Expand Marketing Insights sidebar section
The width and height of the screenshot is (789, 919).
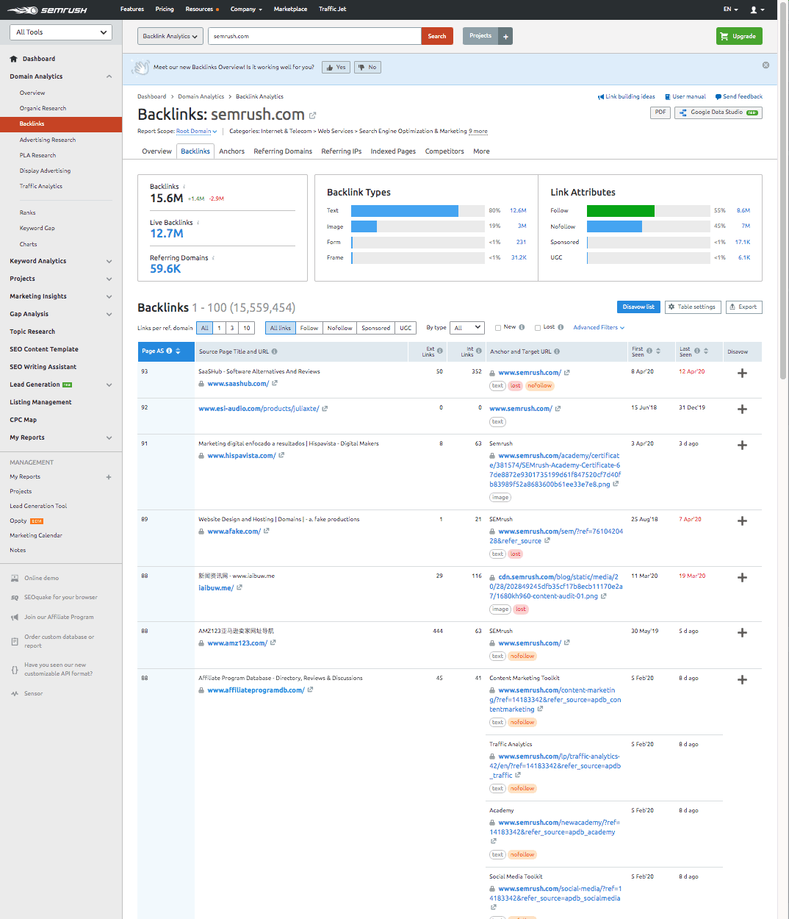(109, 296)
